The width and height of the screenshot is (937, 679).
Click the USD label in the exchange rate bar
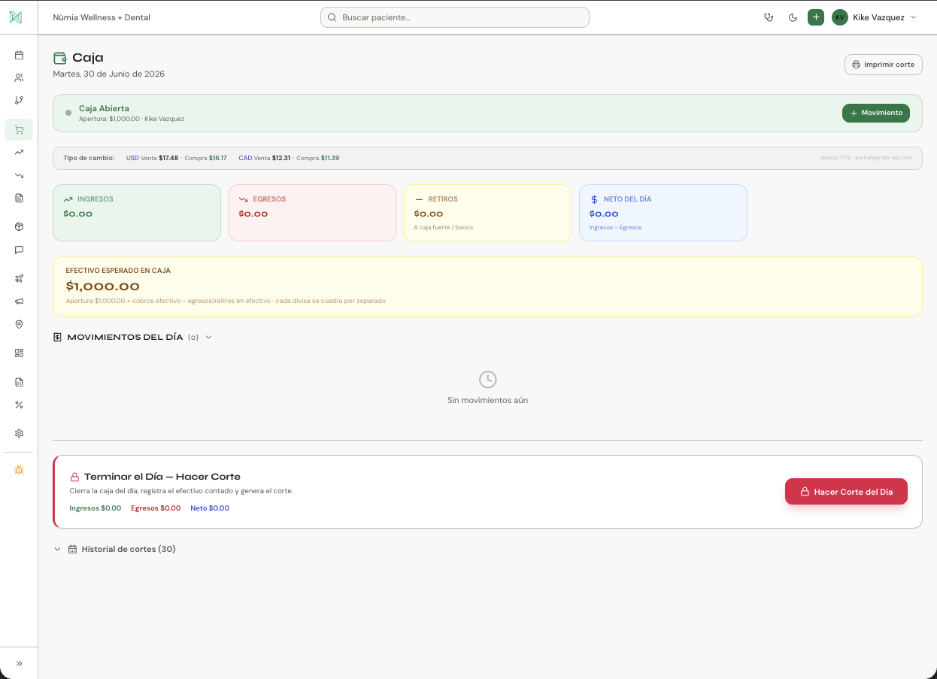(132, 158)
